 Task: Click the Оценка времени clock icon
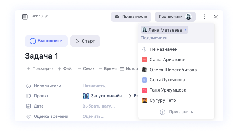(29, 116)
